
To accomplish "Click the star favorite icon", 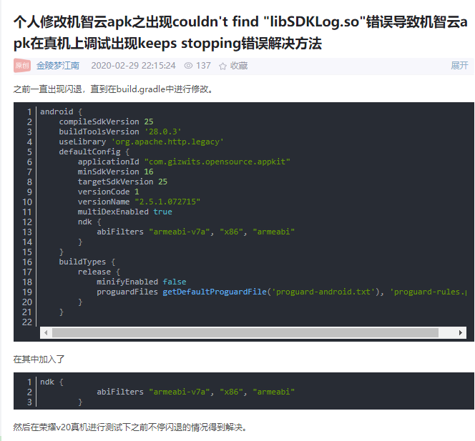I will click(222, 66).
